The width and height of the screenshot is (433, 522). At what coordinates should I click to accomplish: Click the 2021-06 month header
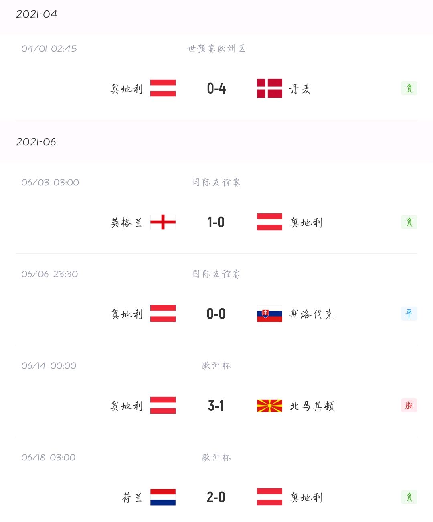pos(36,142)
